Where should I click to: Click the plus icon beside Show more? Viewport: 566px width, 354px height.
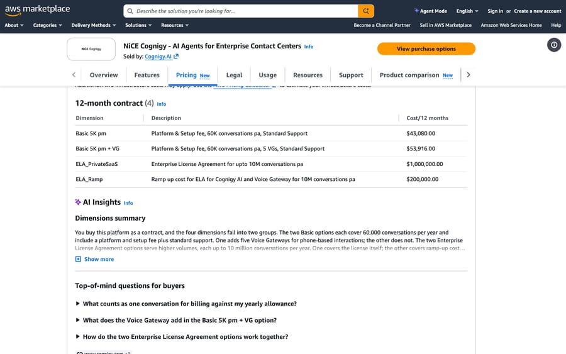(78, 259)
